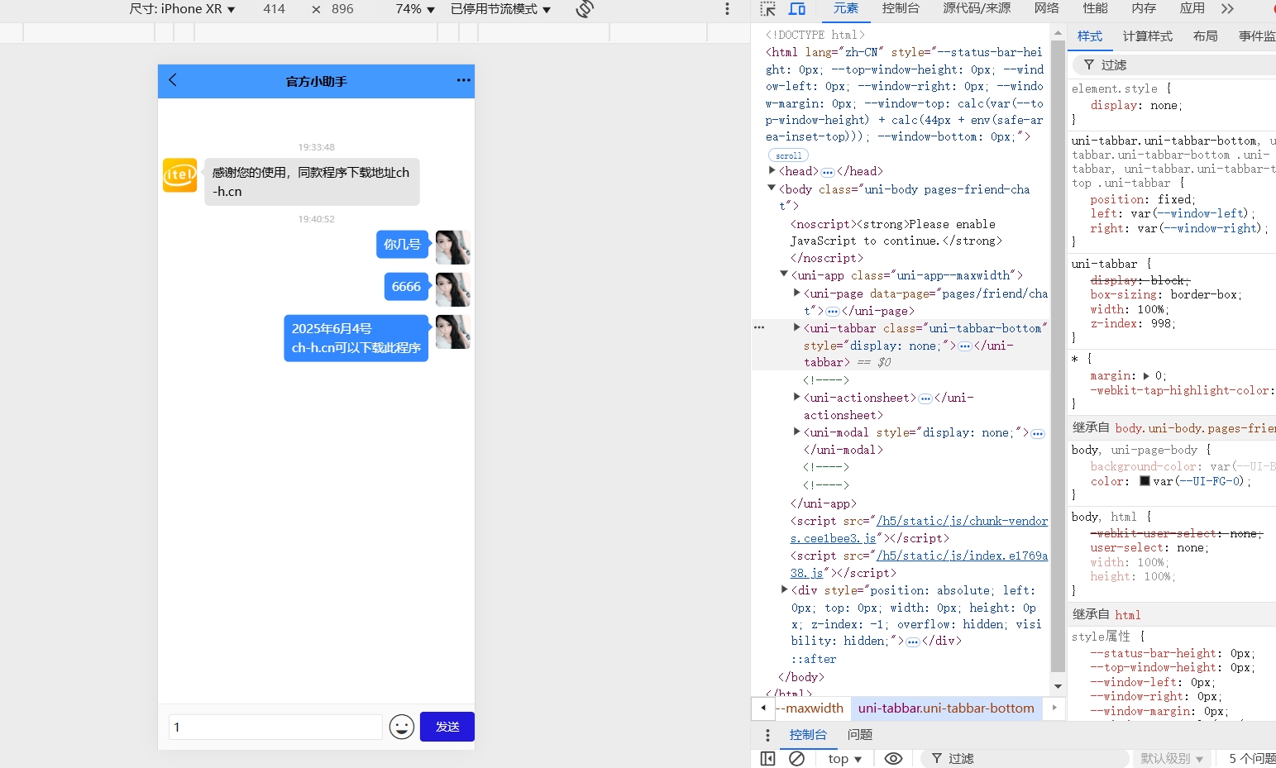Image resolution: width=1276 pixels, height=768 pixels.
Task: Toggle the console sidebar icon
Action: point(767,758)
